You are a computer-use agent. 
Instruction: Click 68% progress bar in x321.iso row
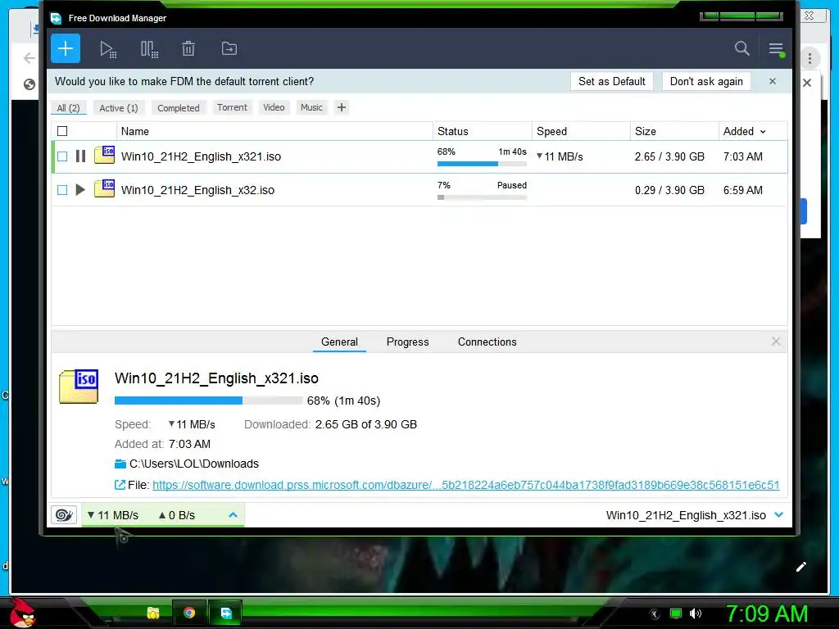[x=482, y=164]
